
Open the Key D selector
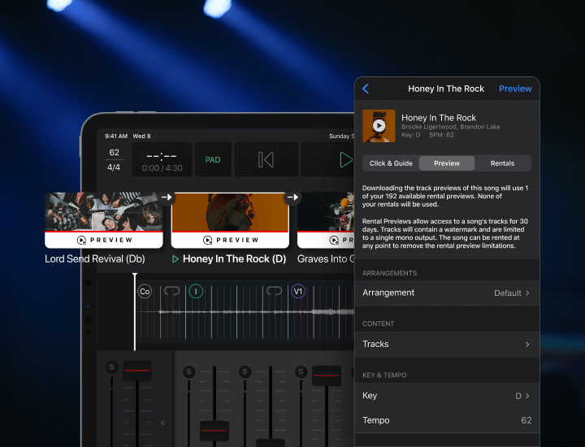(x=447, y=396)
